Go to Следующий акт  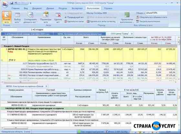74,13
